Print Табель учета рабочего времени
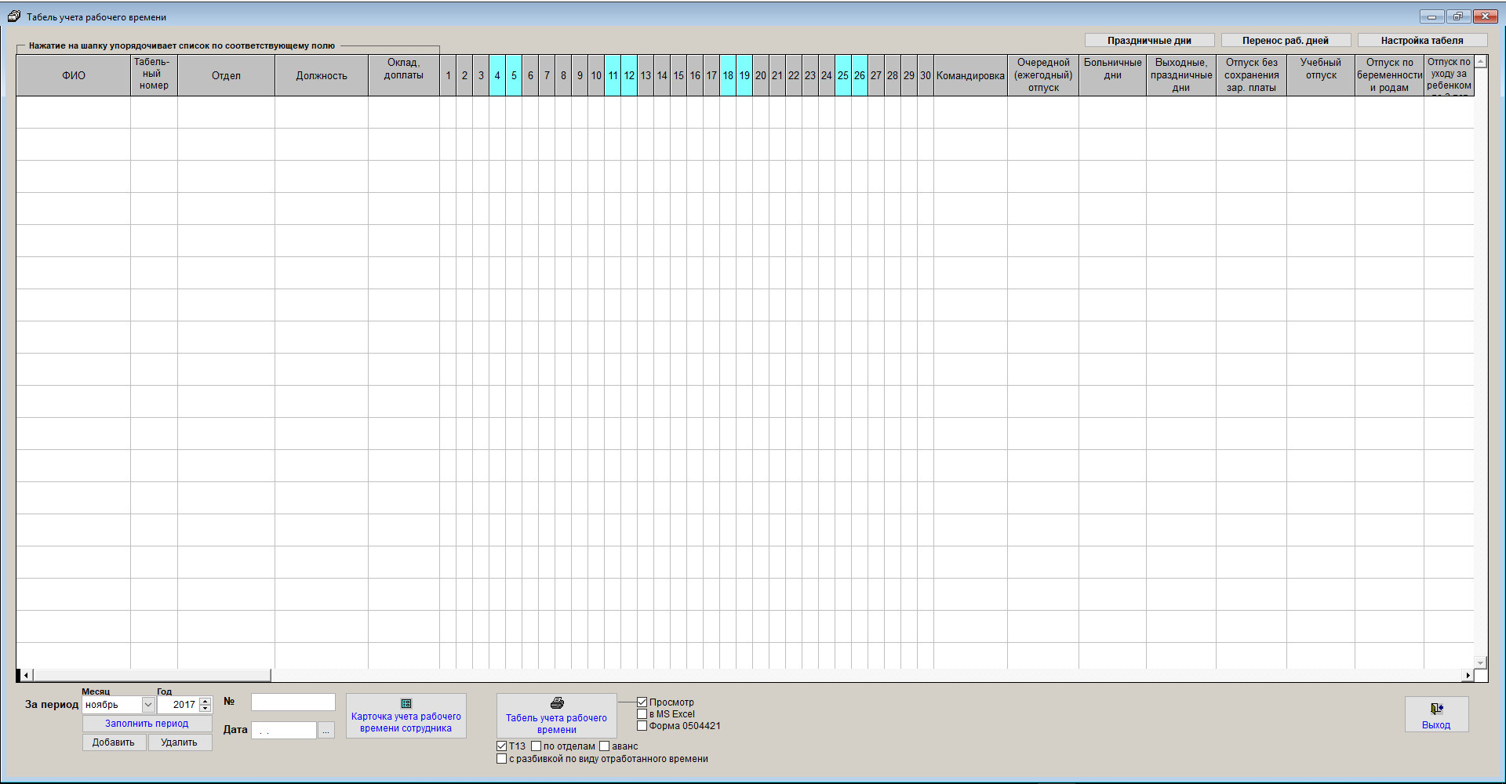 tap(557, 716)
